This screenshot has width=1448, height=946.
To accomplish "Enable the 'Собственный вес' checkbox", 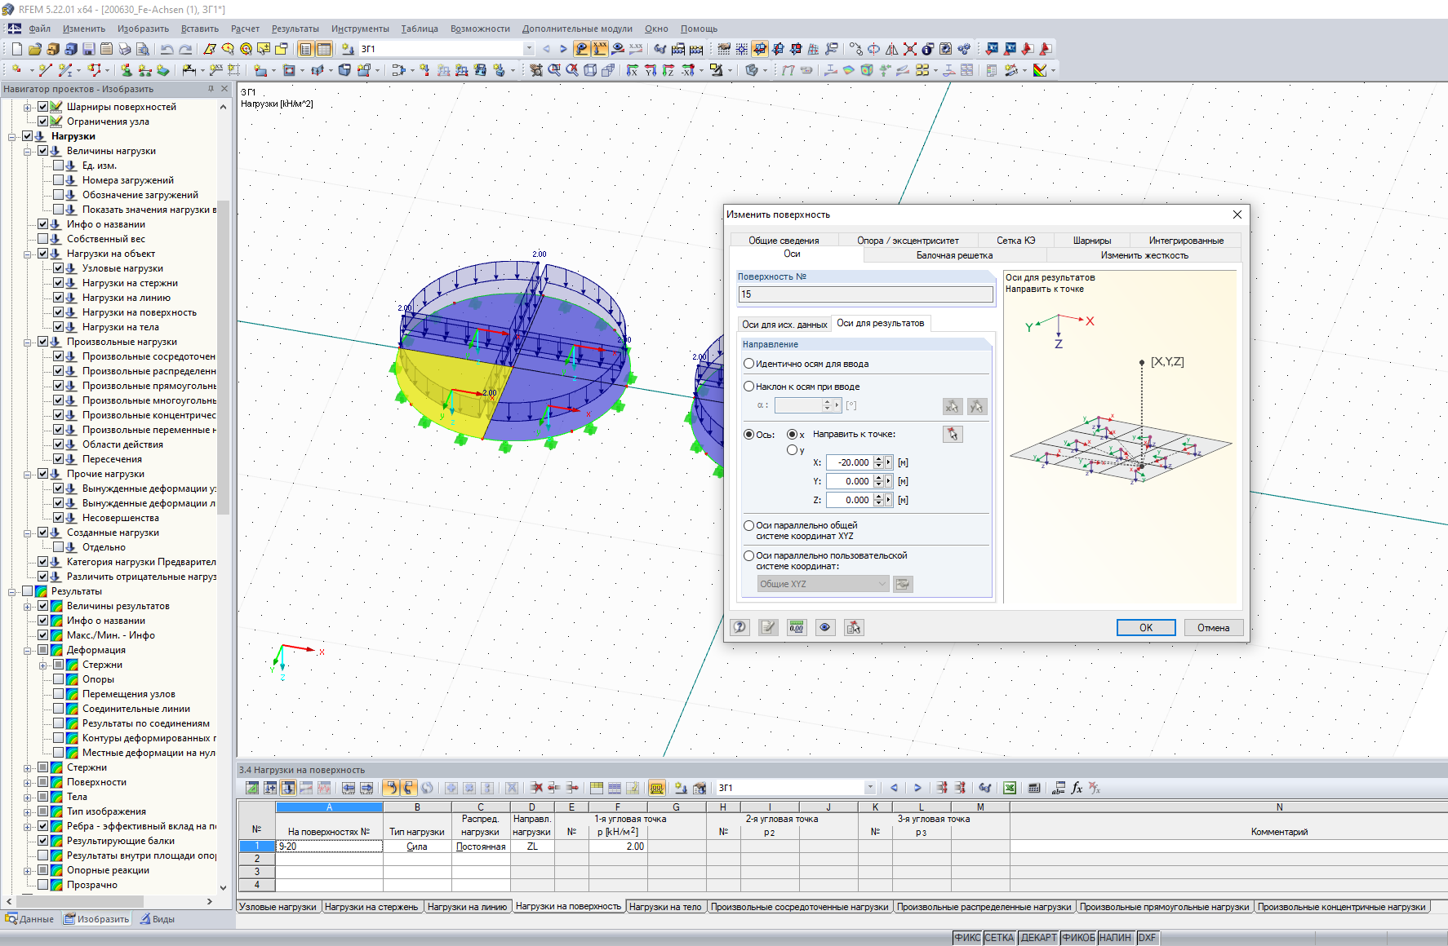I will (43, 239).
